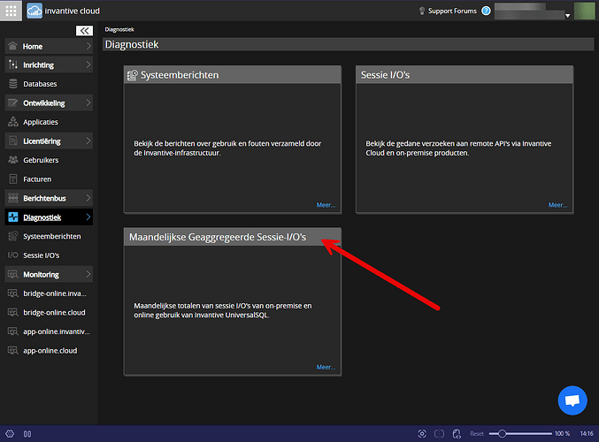Click the Ontwikkeling pencil icon
The width and height of the screenshot is (599, 442).
point(12,103)
